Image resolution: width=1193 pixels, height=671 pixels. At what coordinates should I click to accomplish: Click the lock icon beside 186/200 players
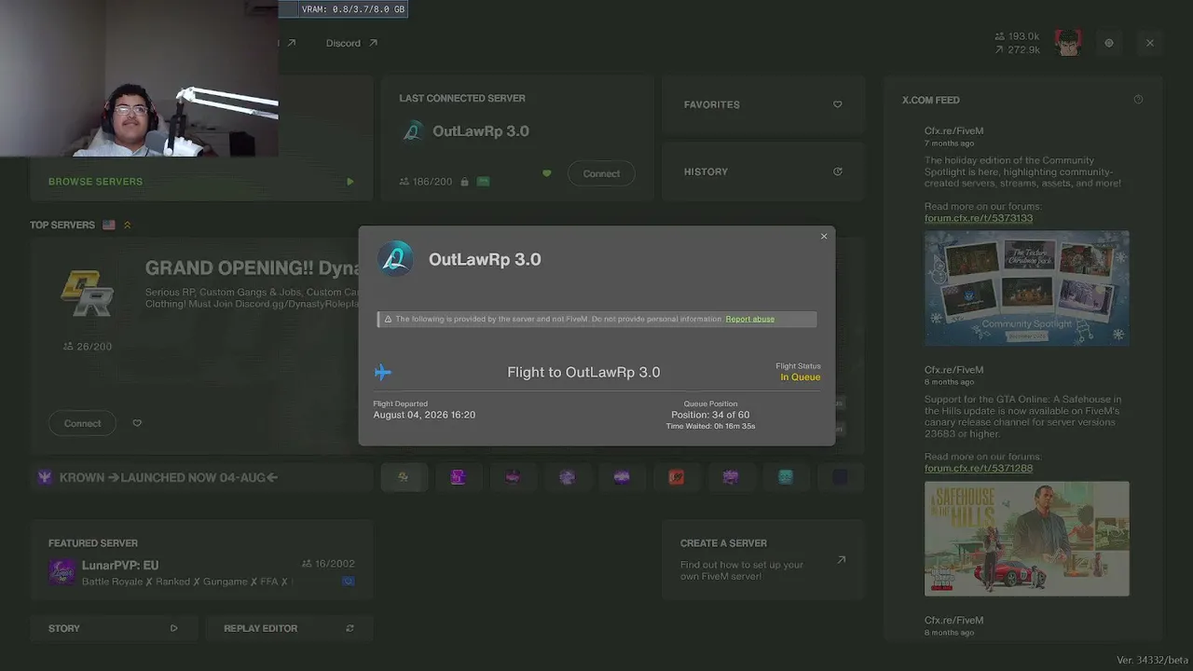point(464,182)
